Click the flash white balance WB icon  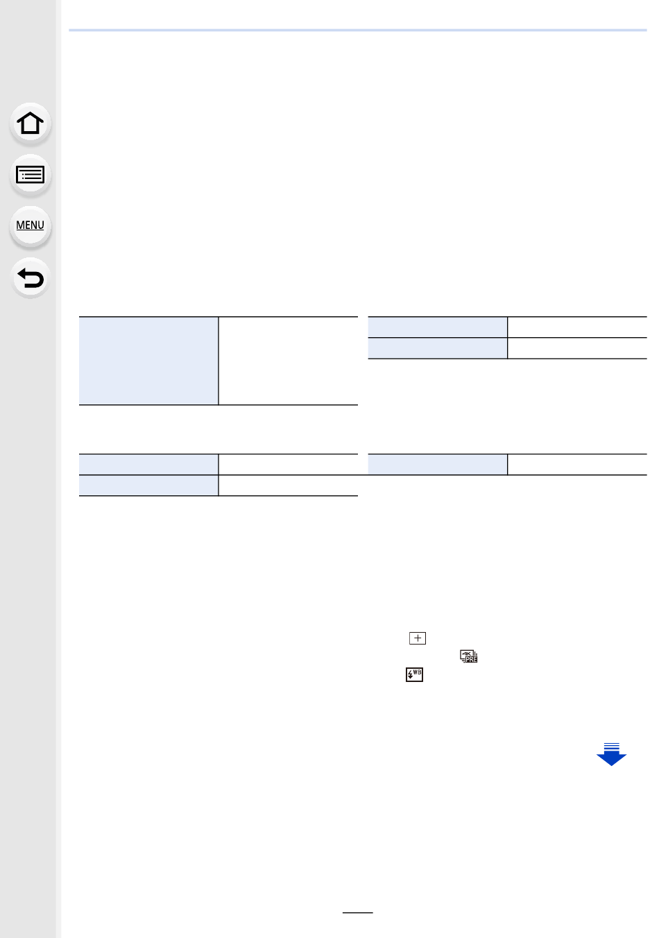pyautogui.click(x=414, y=674)
